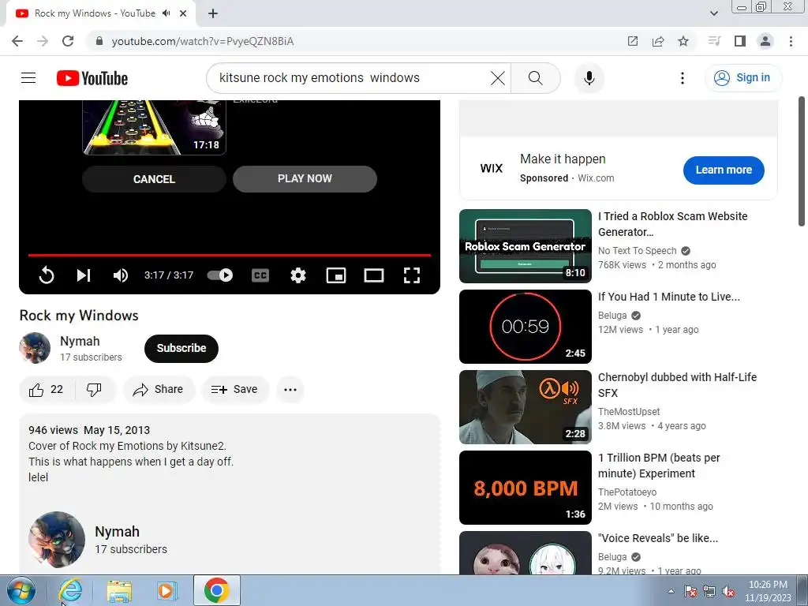
Task: Clear the search box text
Action: point(497,78)
